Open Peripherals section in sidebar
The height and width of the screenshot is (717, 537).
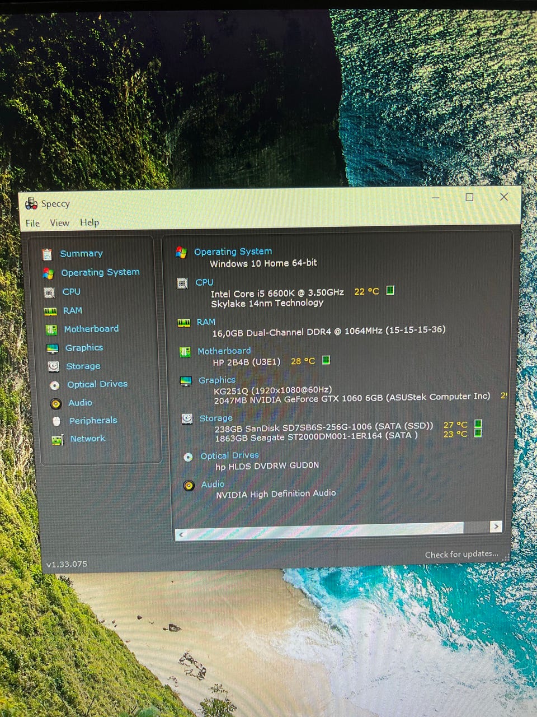tap(93, 420)
